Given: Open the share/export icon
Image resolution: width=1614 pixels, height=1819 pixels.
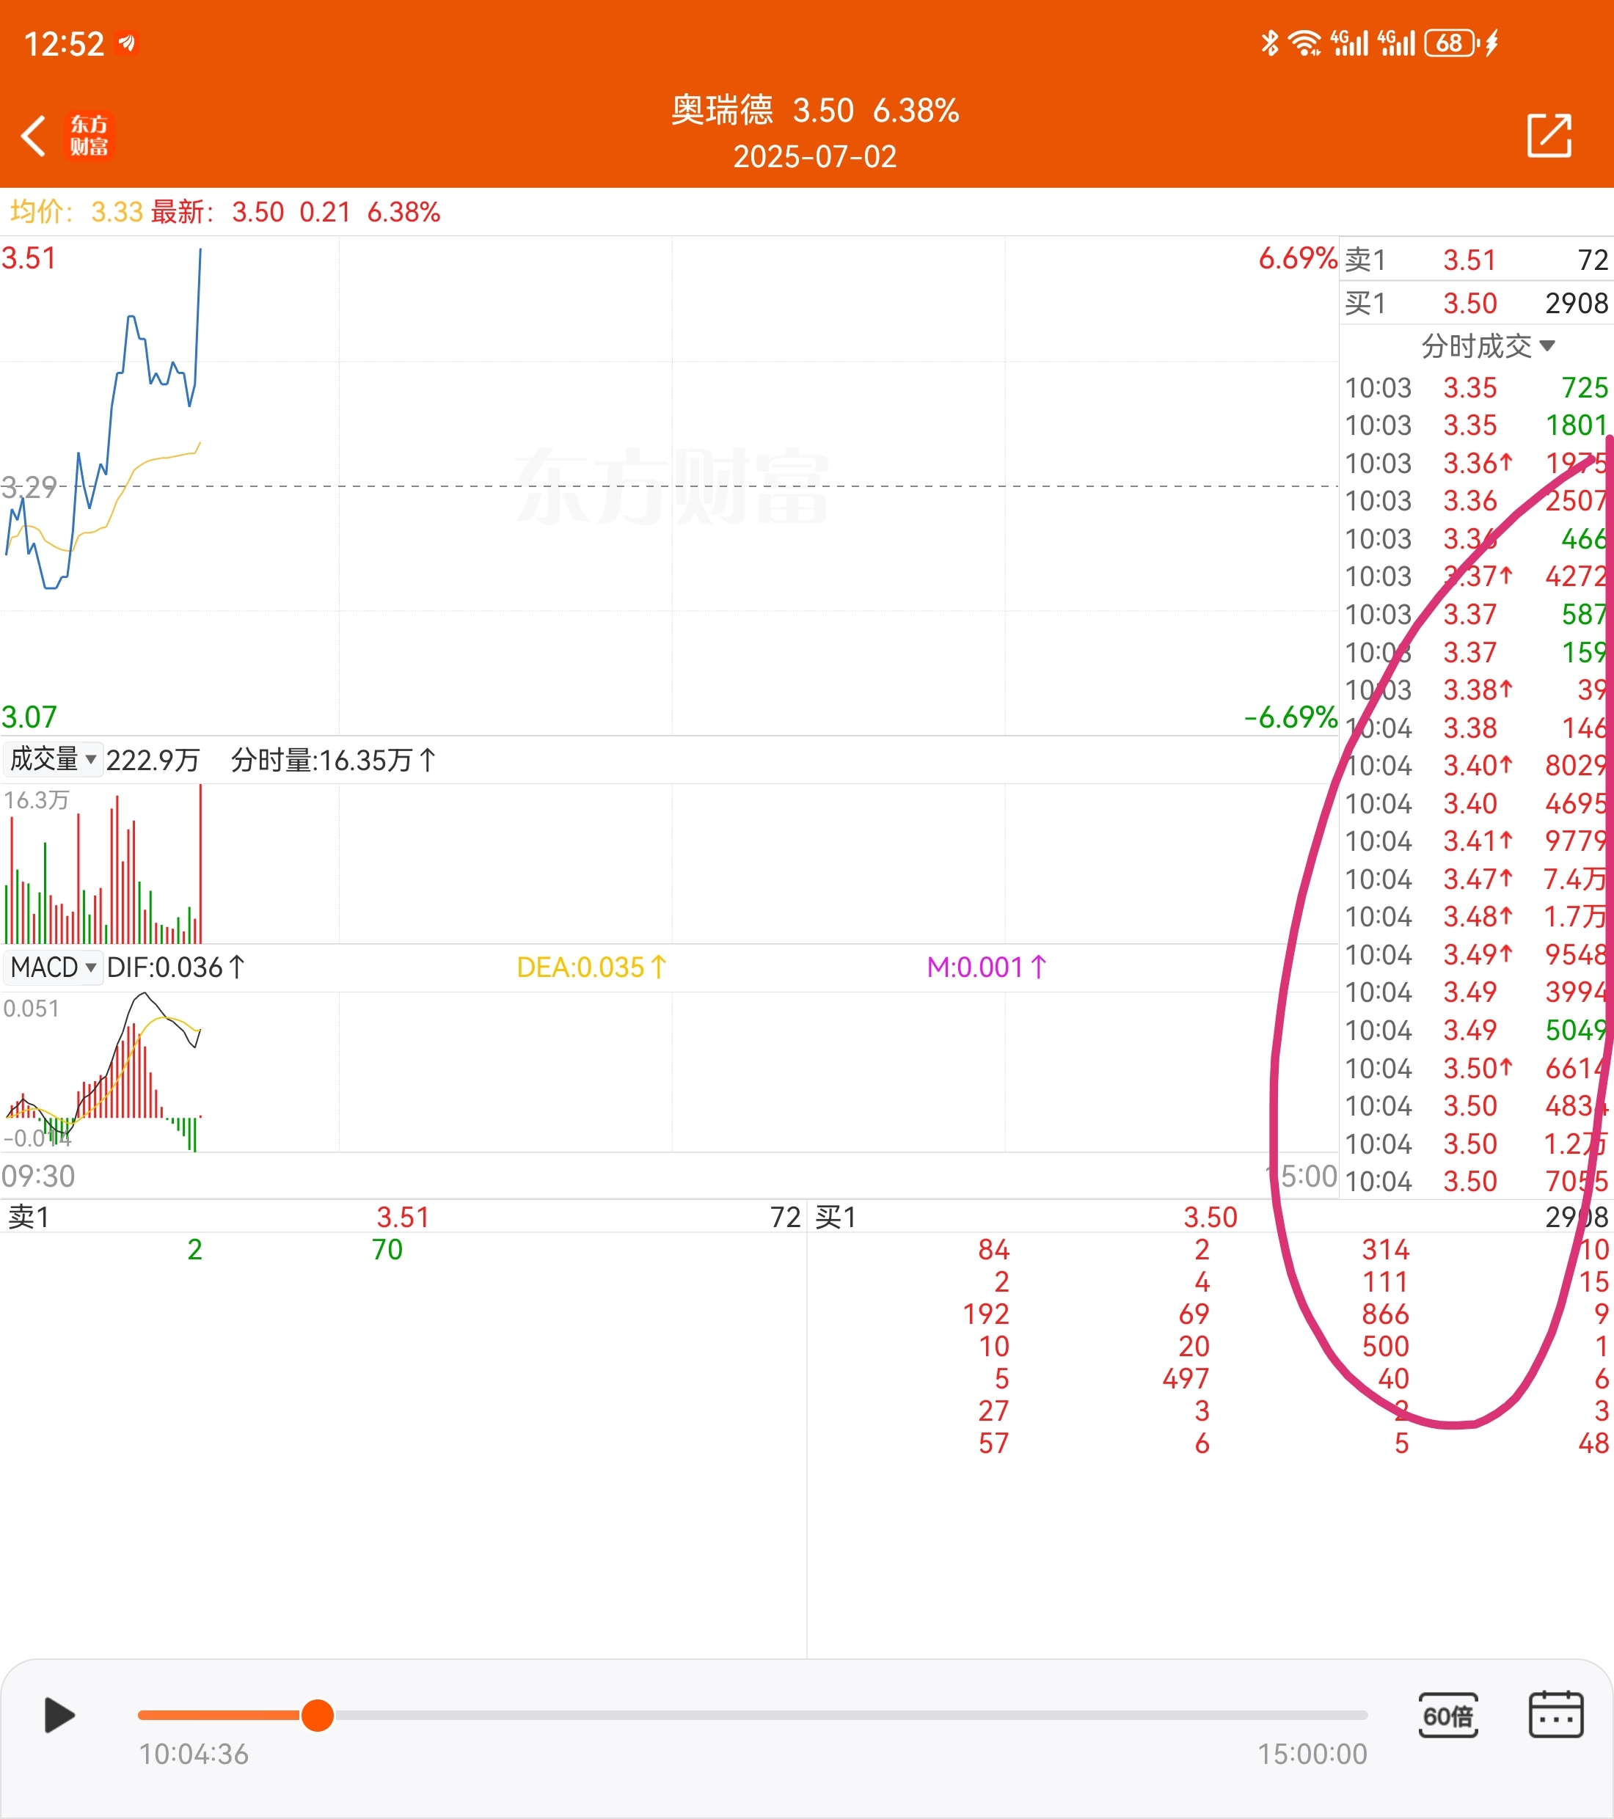Looking at the screenshot, I should tap(1550, 135).
